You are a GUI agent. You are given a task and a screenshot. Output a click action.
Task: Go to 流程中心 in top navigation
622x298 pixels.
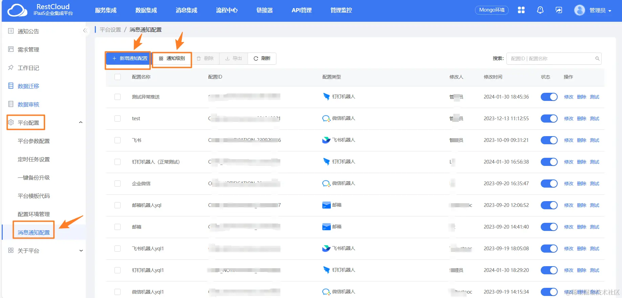tap(227, 10)
